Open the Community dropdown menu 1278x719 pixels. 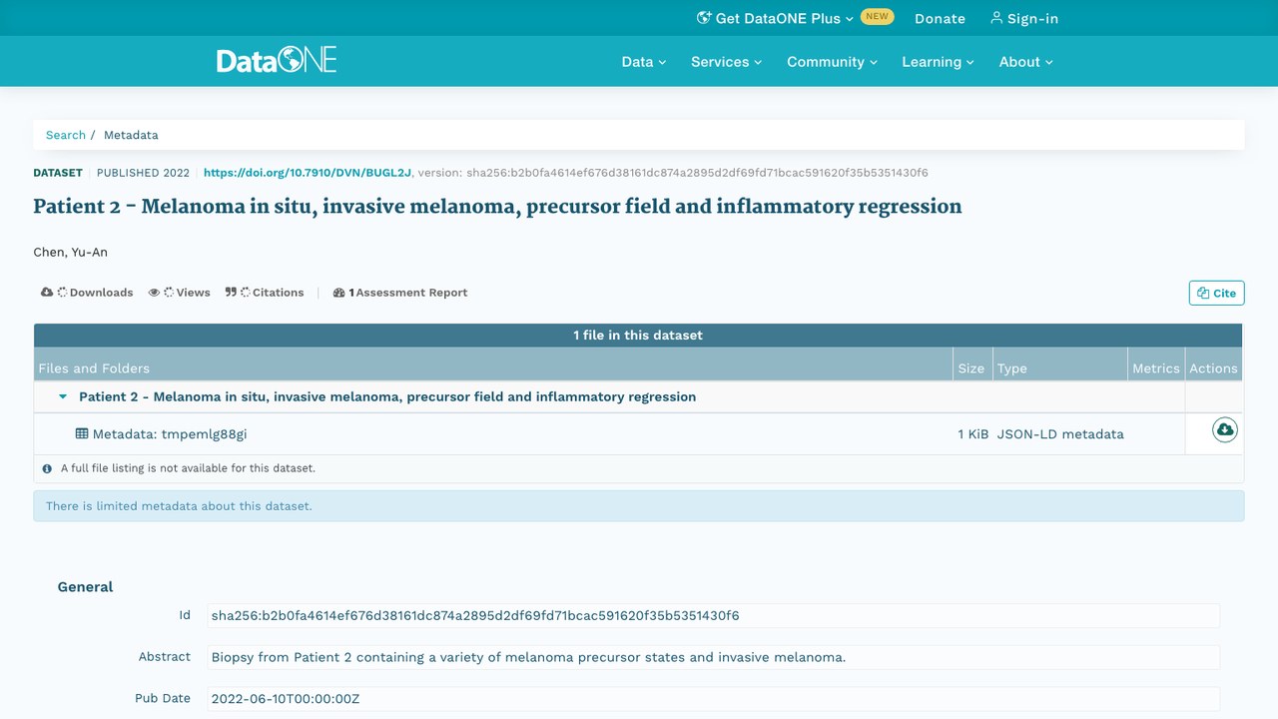tap(832, 62)
